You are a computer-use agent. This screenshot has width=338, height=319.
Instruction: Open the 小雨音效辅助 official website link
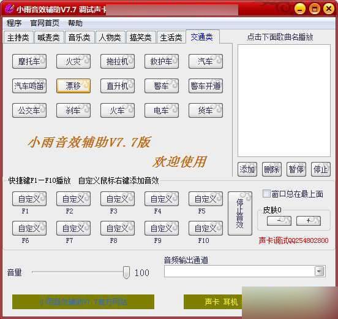[83, 302]
